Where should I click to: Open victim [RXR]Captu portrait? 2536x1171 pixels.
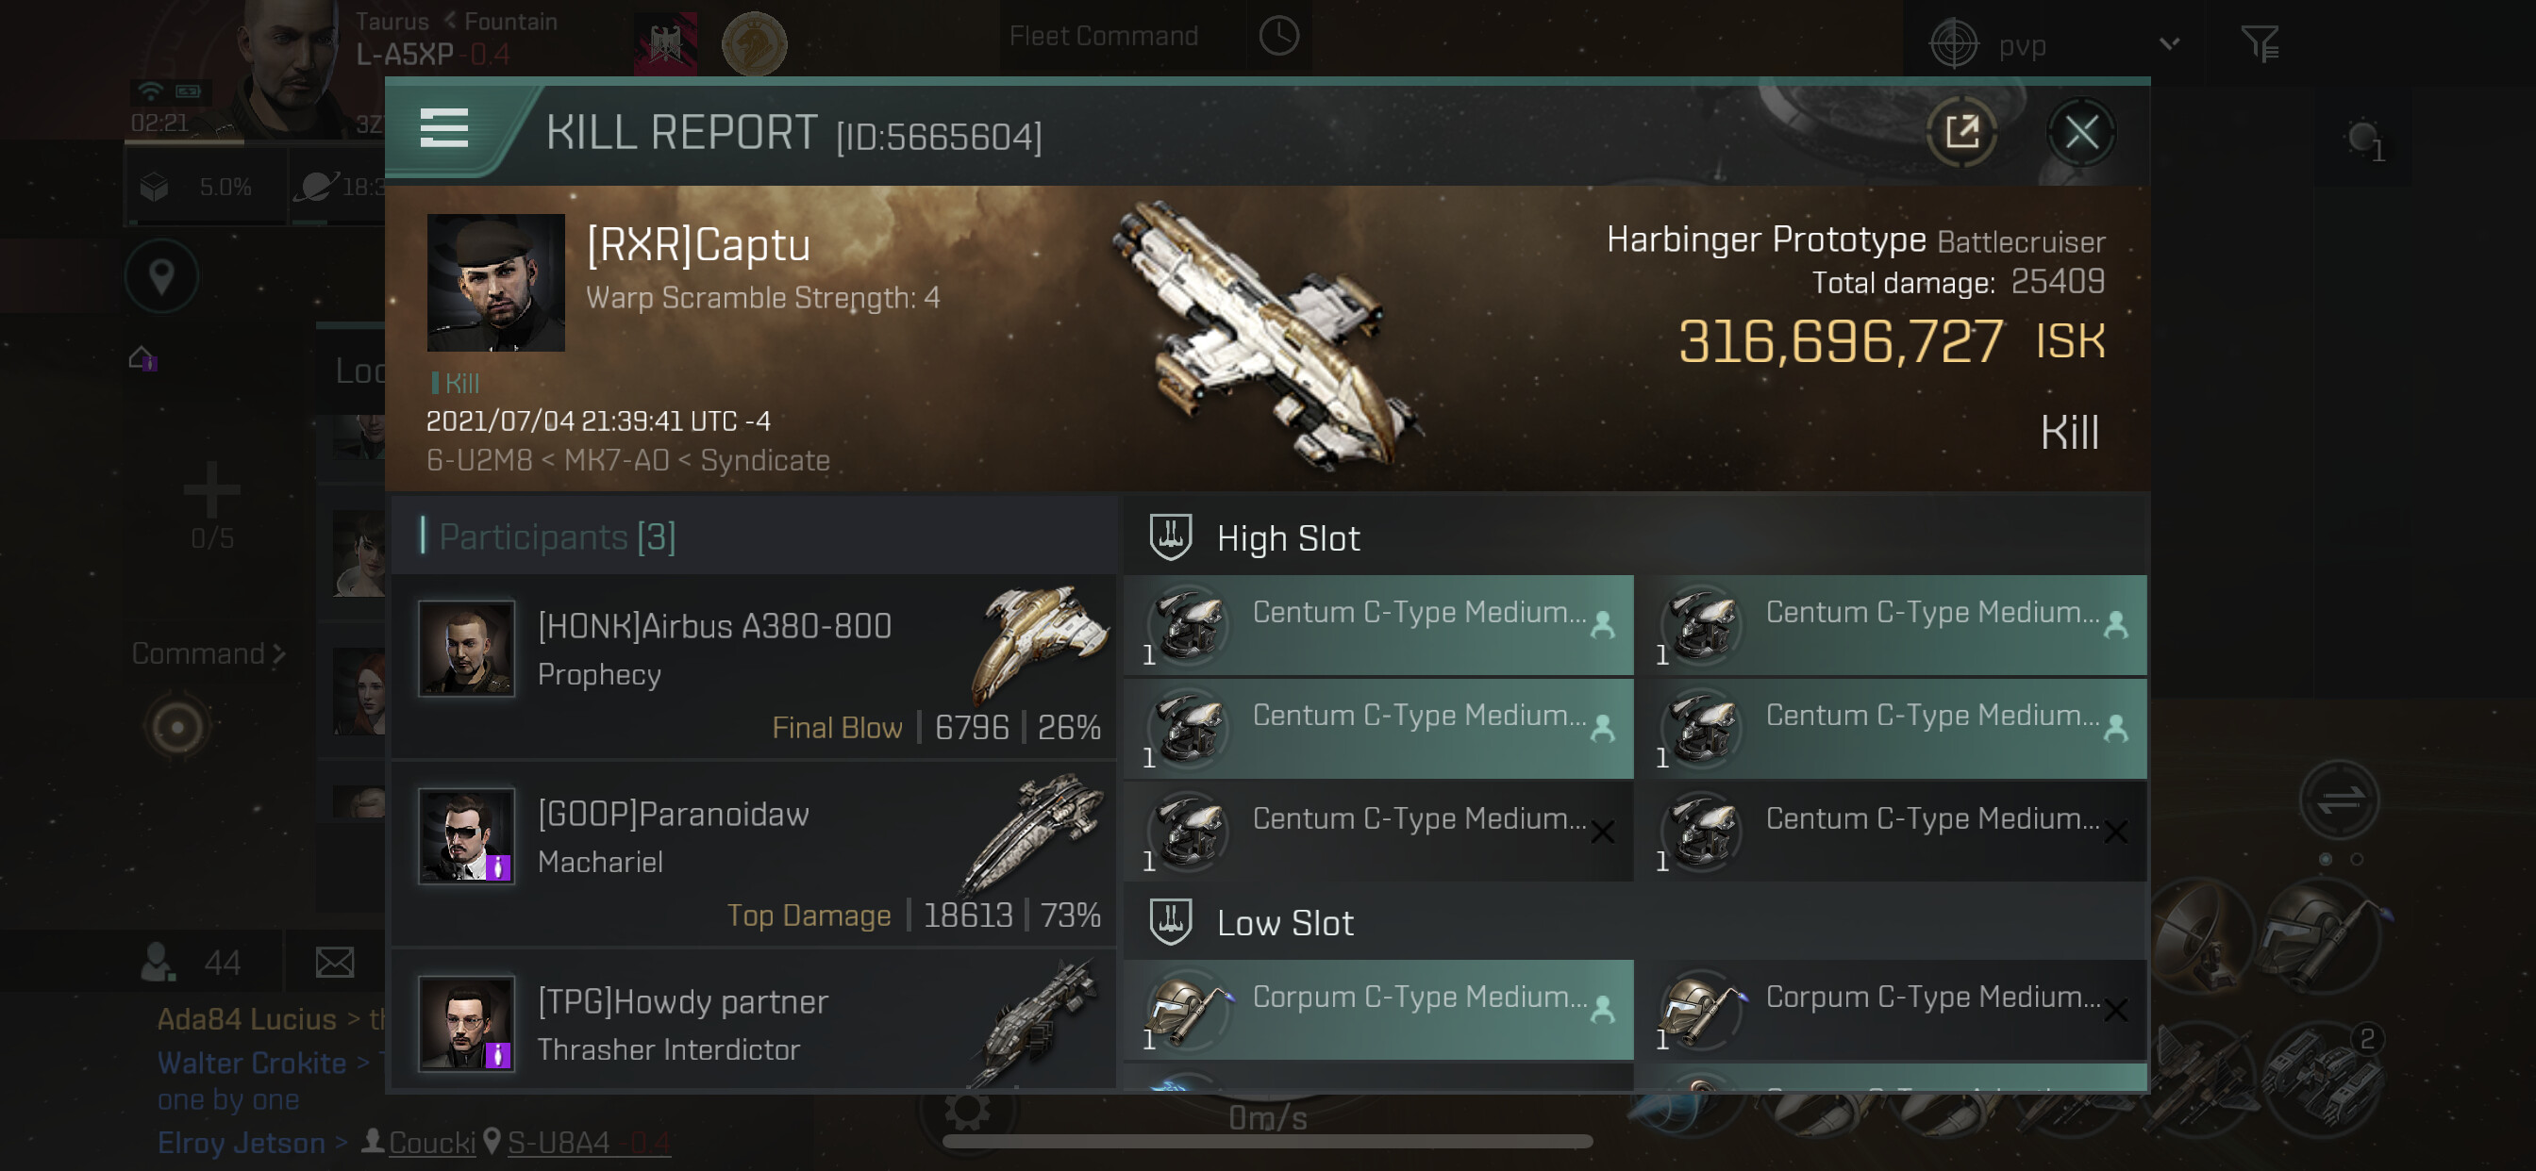495,283
